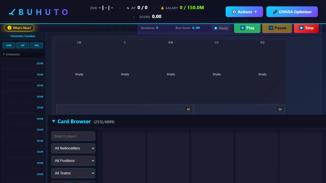
Task: Toggle the lock on the left goalie slot
Action: pos(188,108)
